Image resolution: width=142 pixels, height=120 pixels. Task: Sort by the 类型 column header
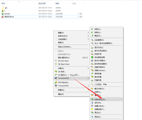(57, 3)
